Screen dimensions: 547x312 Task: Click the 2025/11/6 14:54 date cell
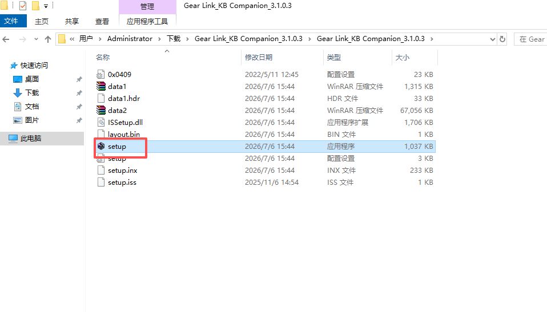click(272, 183)
